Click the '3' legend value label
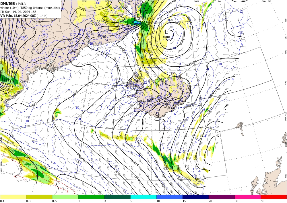 click(x=105, y=201)
